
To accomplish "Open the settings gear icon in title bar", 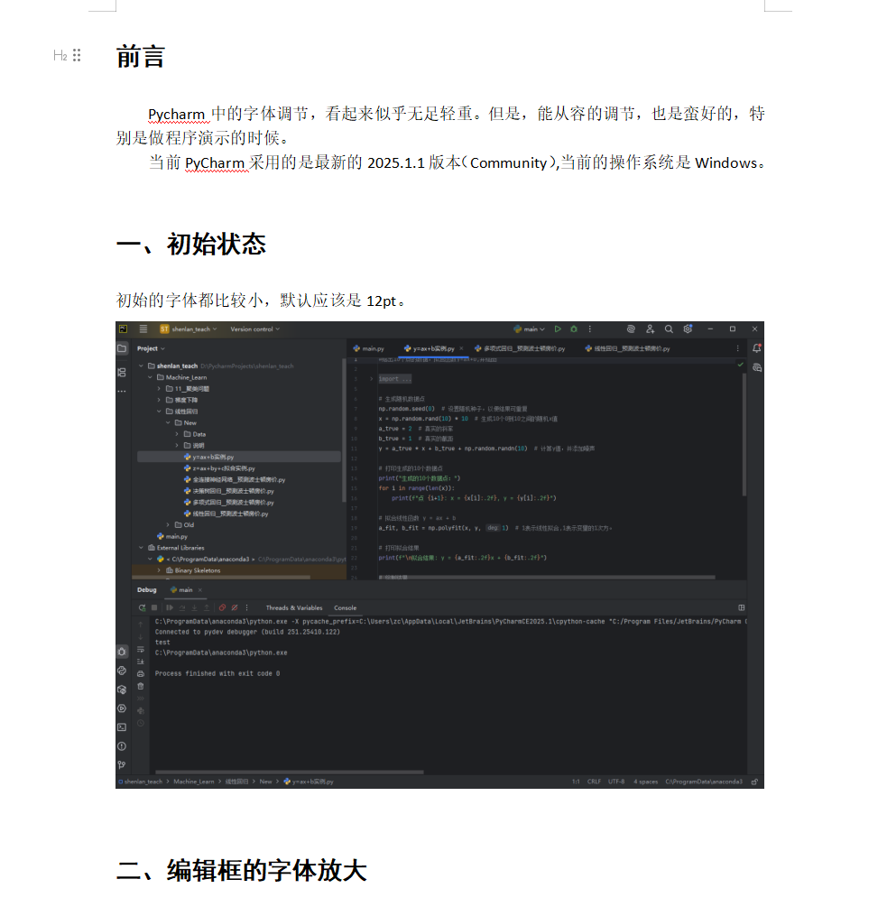I will [688, 329].
